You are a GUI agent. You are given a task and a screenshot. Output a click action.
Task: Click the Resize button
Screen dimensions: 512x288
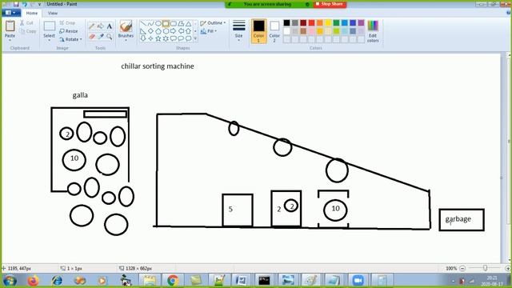(x=69, y=31)
